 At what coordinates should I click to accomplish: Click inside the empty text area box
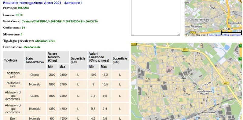(x=156, y=18)
